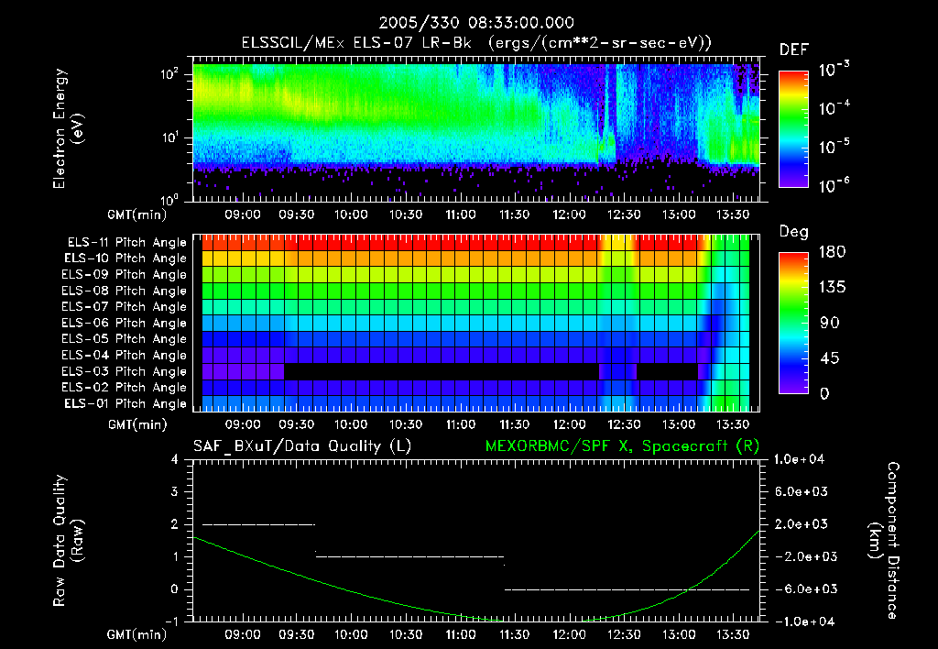Click the 4 tick on data quality axis
This screenshot has height=649, width=938.
click(175, 459)
